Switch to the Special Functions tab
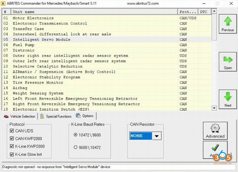Viewport: 238px width, 172px height. pos(56,116)
